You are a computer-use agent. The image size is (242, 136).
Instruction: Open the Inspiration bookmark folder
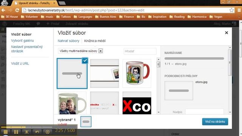tap(157, 17)
